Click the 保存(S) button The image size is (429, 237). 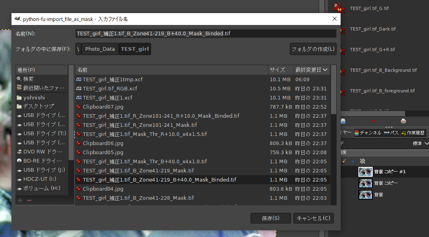point(271,218)
